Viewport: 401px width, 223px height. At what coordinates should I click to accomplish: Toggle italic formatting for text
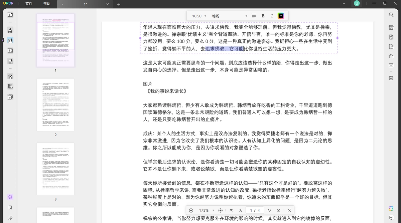(272, 16)
